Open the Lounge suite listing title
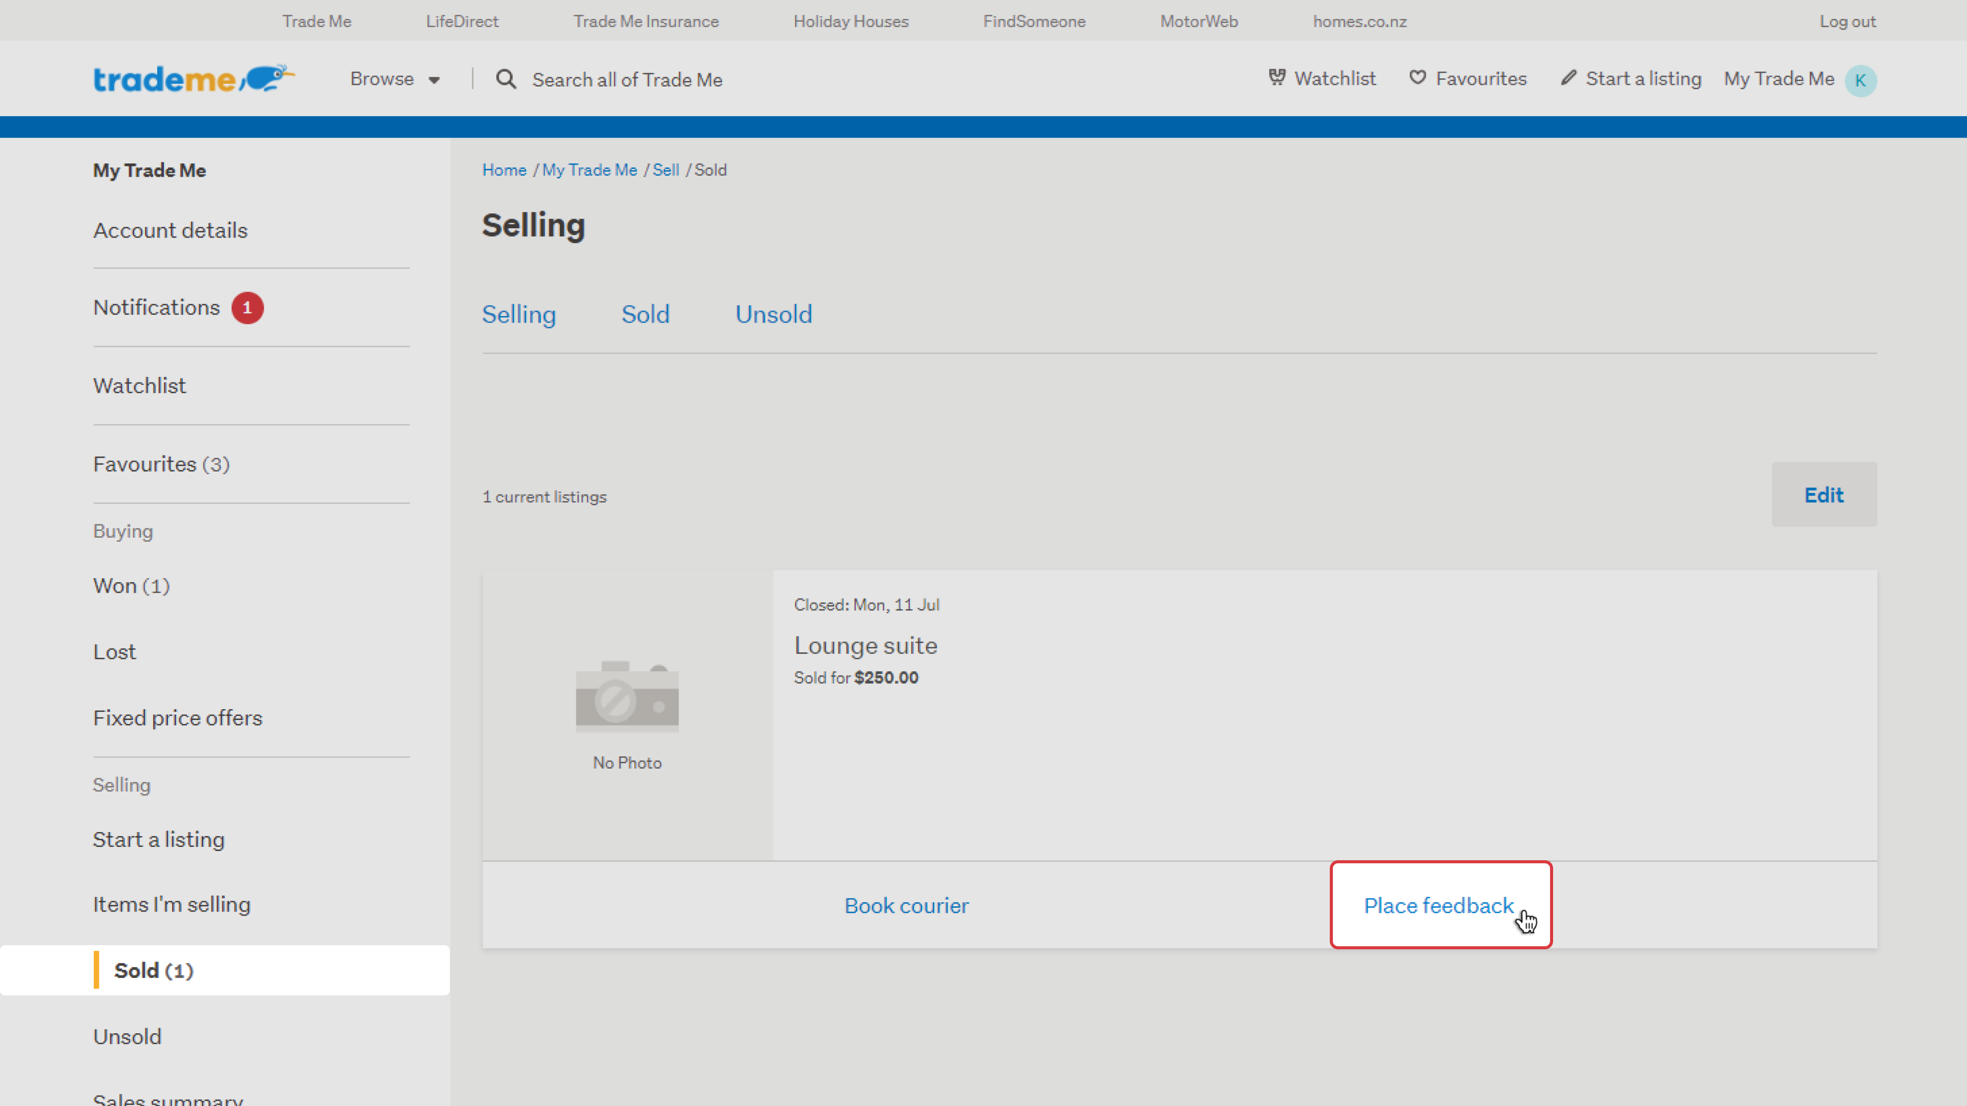This screenshot has width=1967, height=1106. click(865, 646)
